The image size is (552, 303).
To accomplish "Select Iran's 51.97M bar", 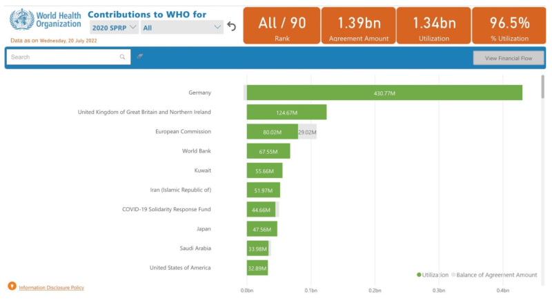I will (264, 190).
